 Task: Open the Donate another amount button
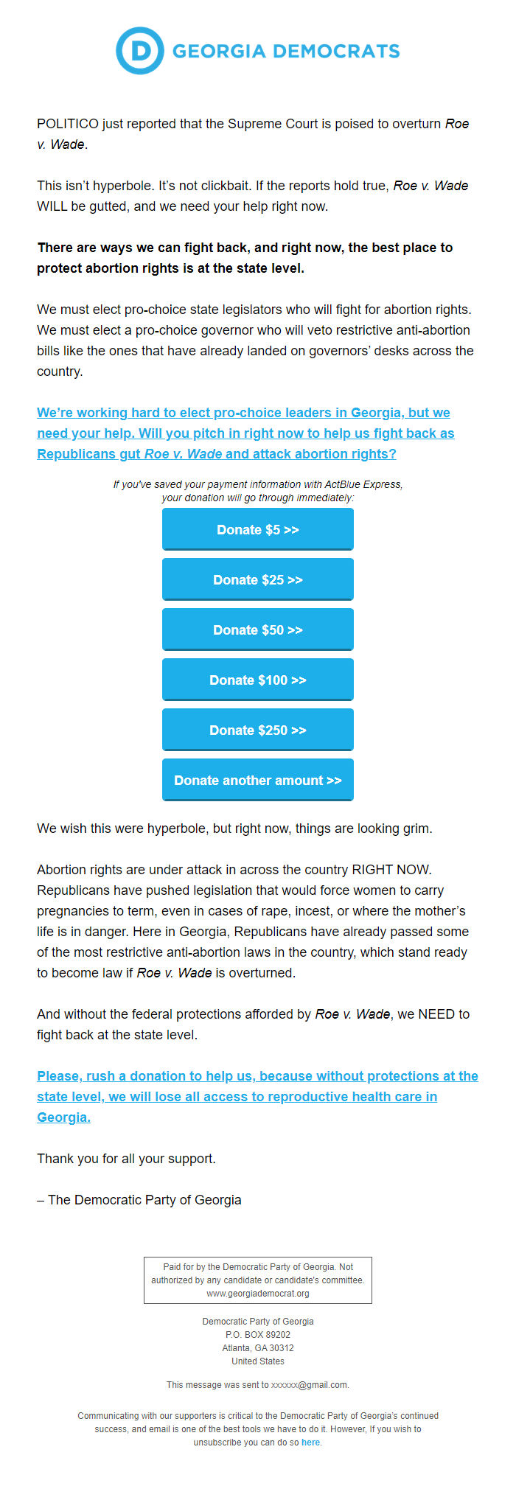pyautogui.click(x=258, y=780)
